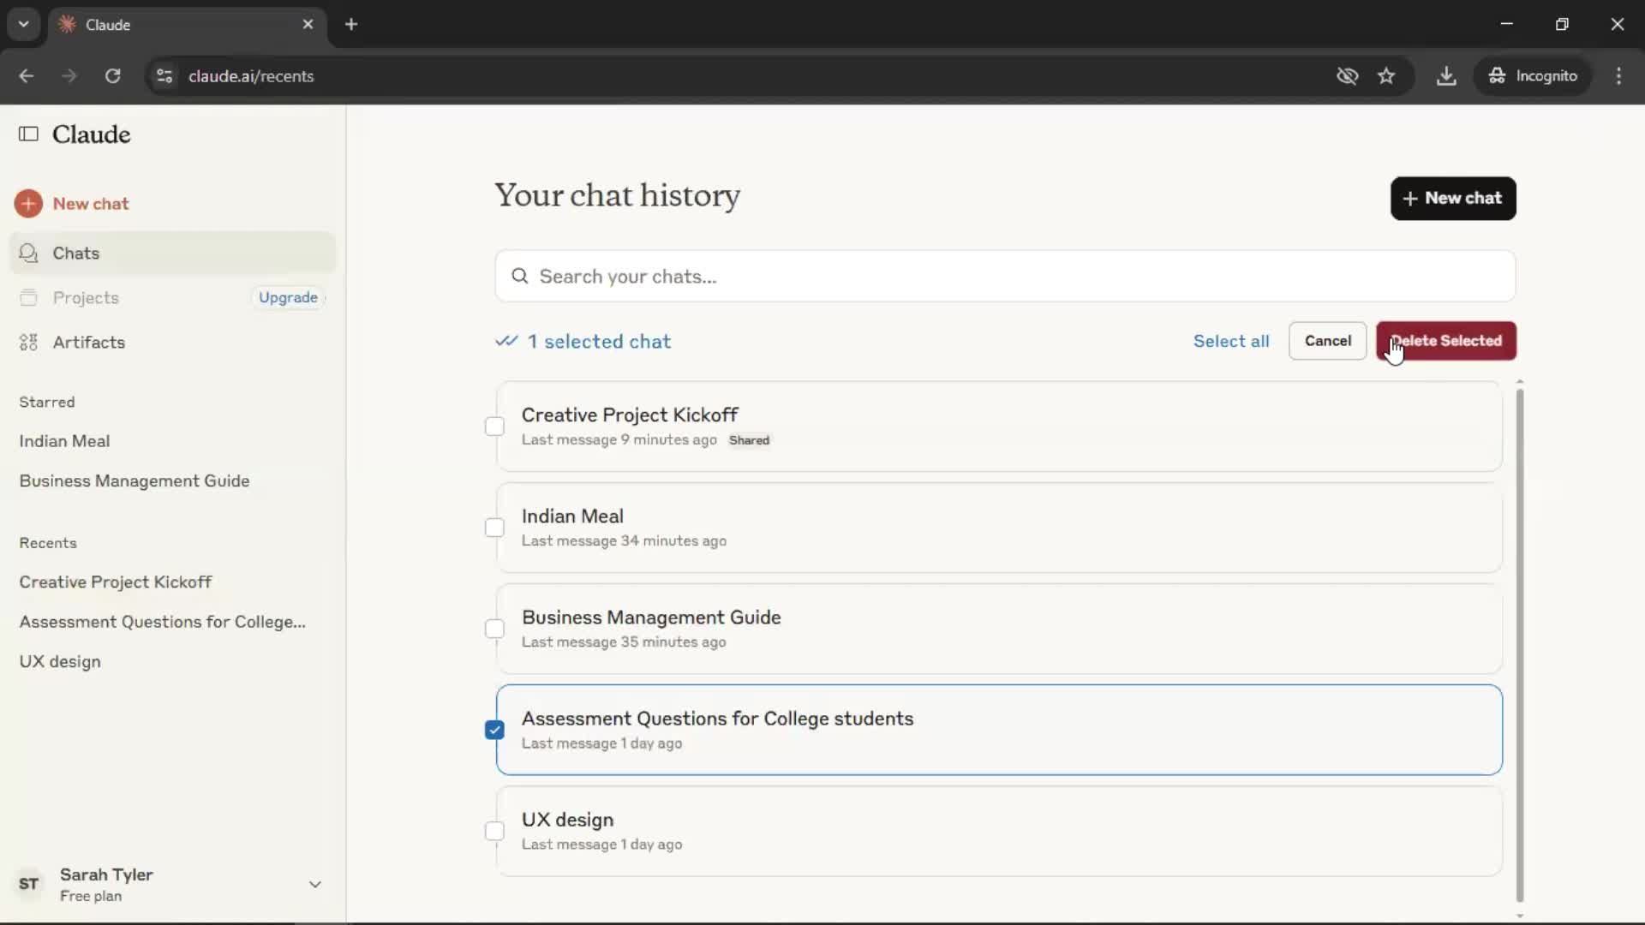Click the black New chat button
This screenshot has width=1645, height=925.
(1453, 198)
